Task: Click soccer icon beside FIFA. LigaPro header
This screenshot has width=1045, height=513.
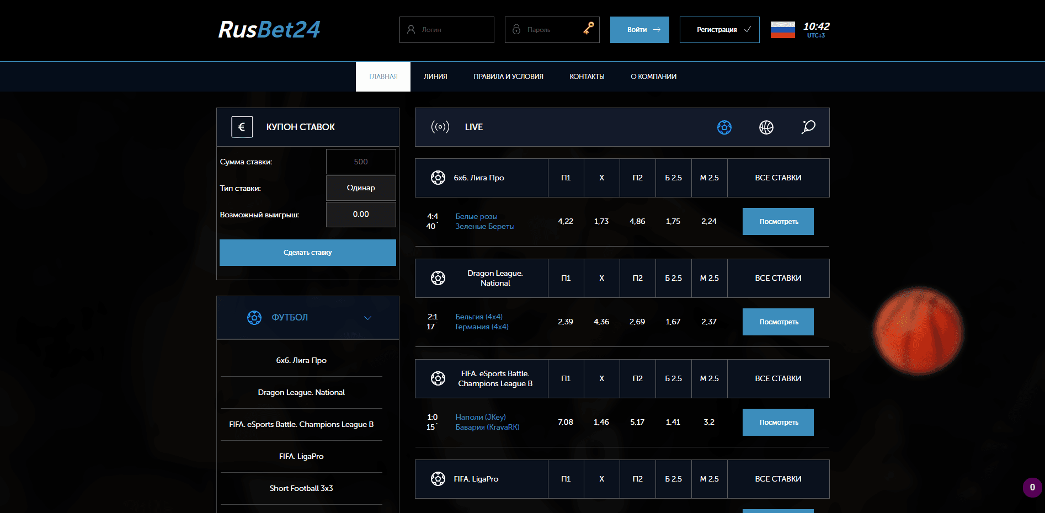Action: tap(438, 479)
